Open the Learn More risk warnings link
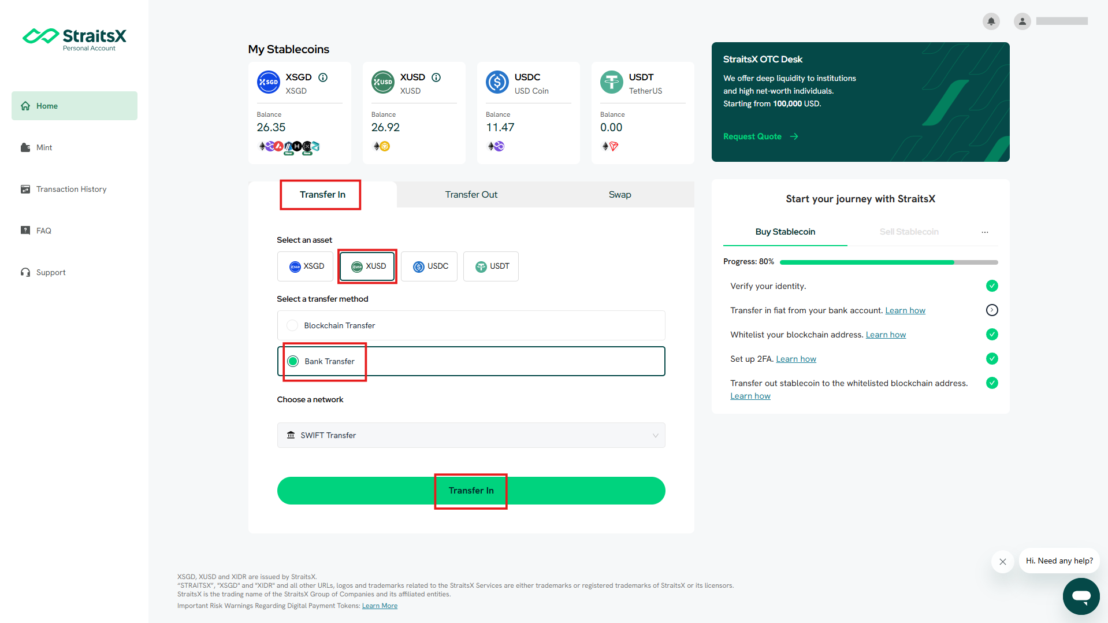 (380, 606)
